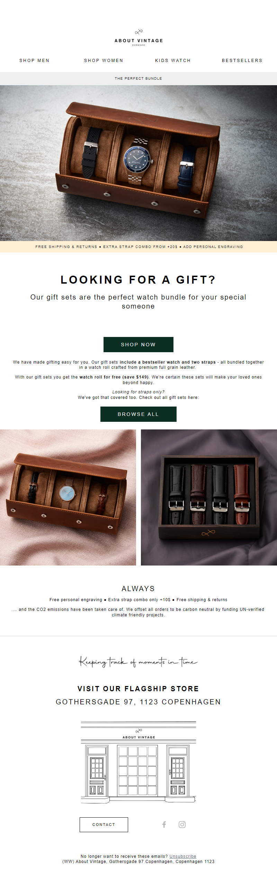Click the Looking For A Gift headline
Screen dimensions: 277x881
[x=138, y=280]
